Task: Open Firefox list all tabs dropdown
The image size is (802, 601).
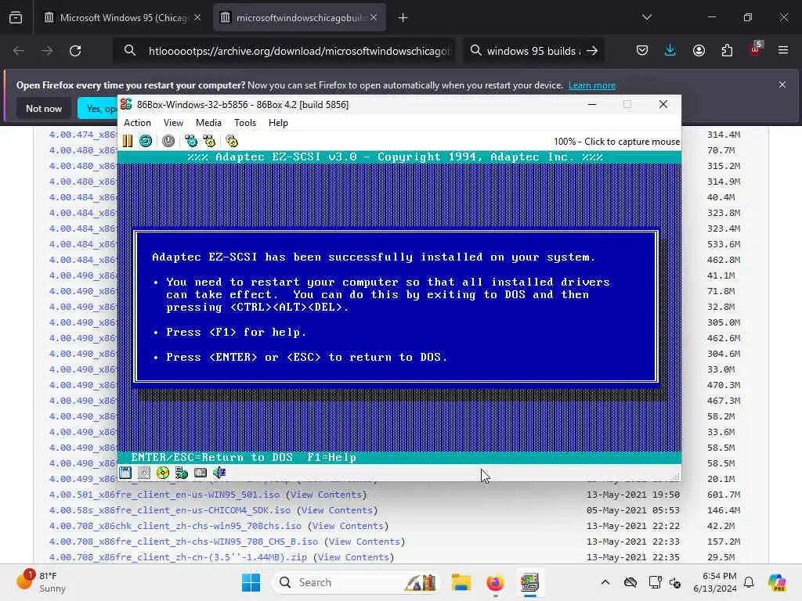Action: point(647,17)
